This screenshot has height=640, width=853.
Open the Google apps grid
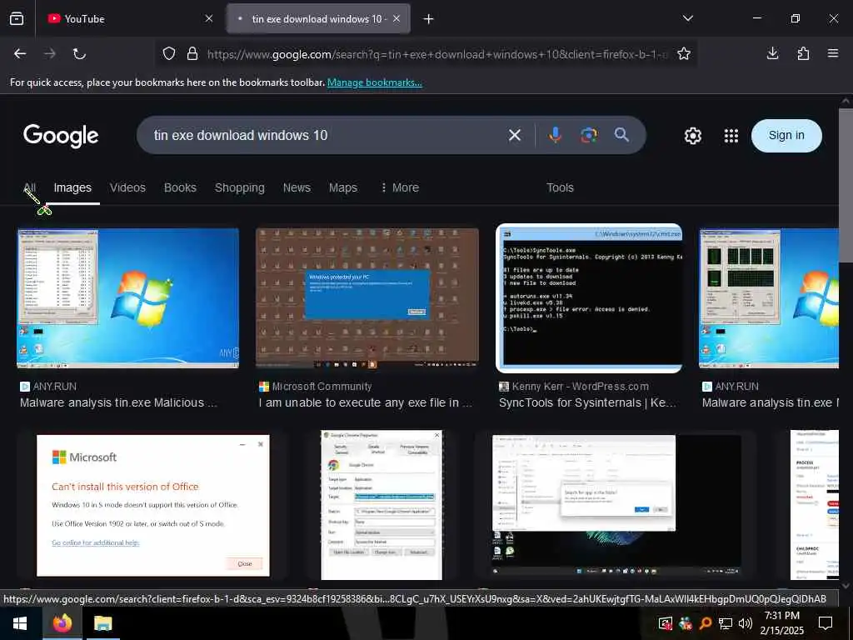731,136
